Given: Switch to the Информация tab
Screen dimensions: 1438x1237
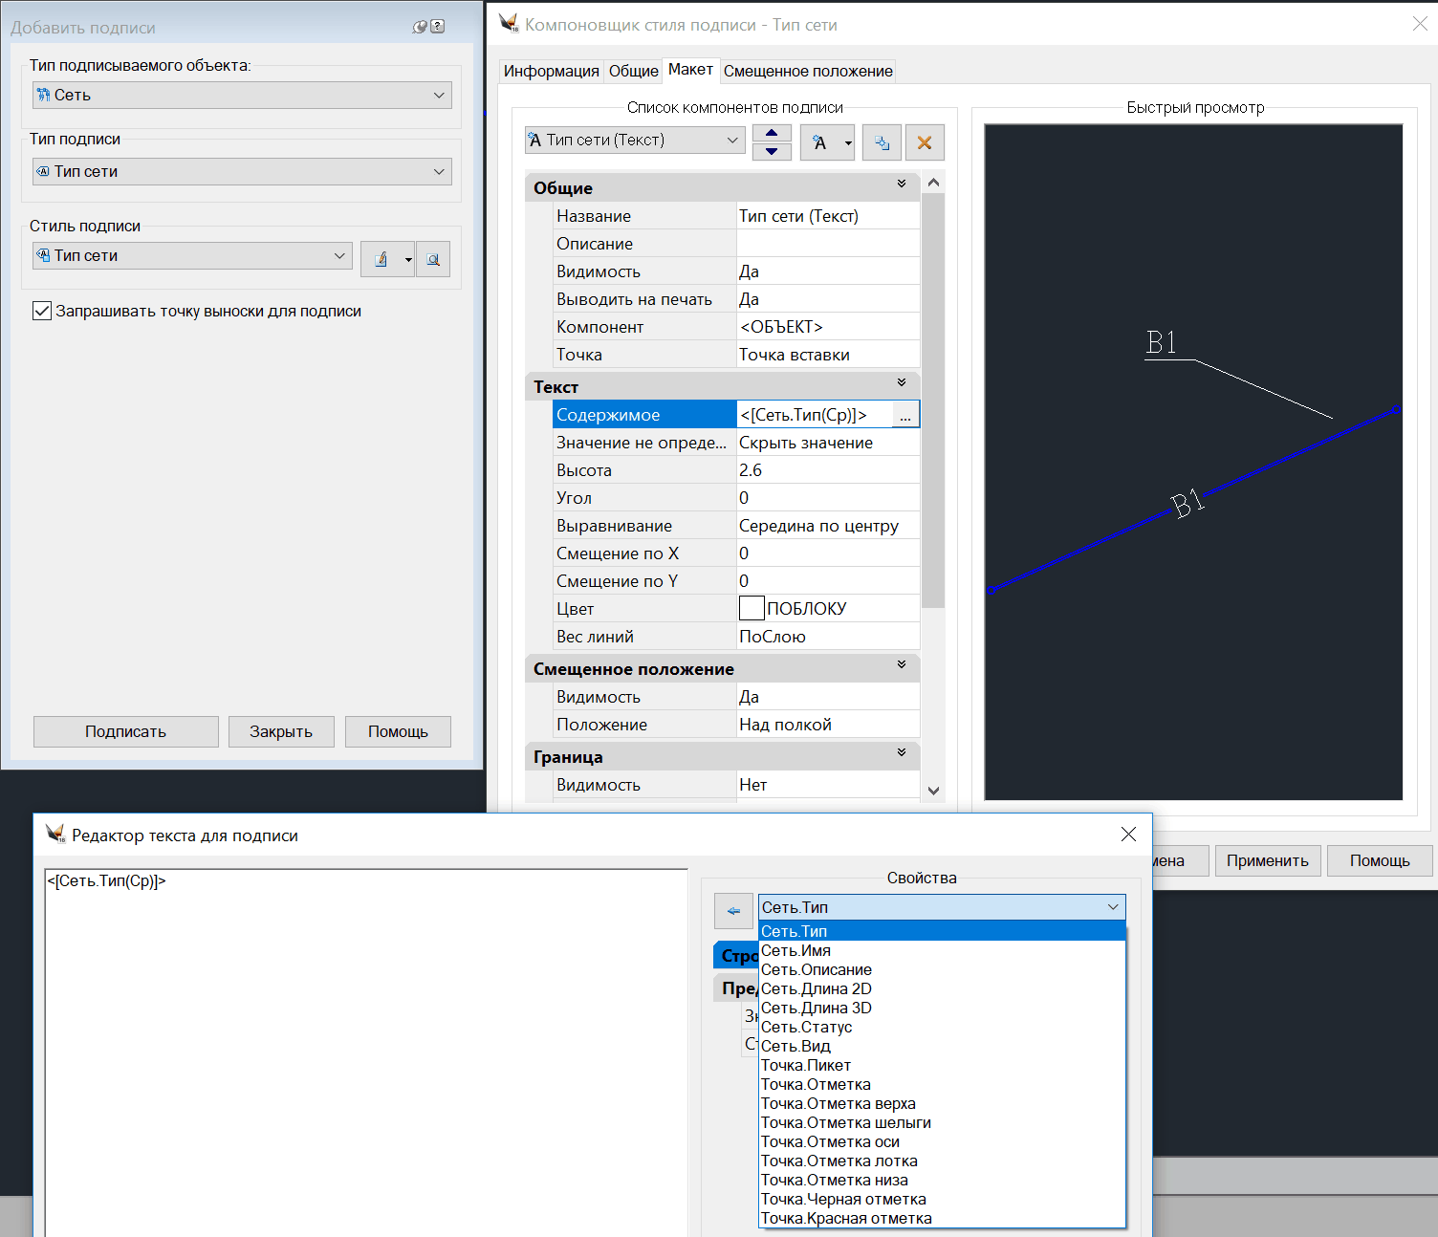Looking at the screenshot, I should 552,71.
